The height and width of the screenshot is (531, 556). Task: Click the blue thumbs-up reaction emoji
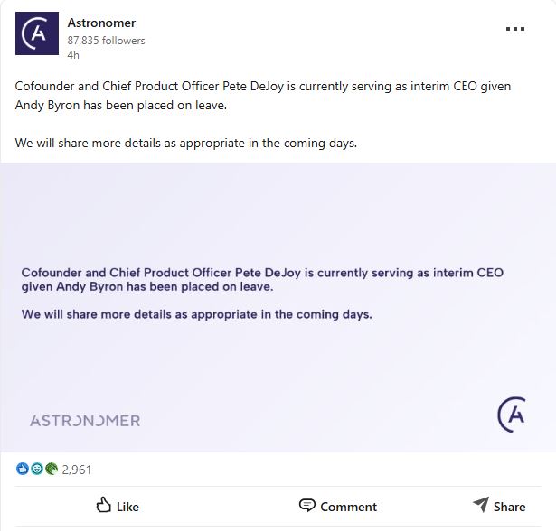(23, 470)
